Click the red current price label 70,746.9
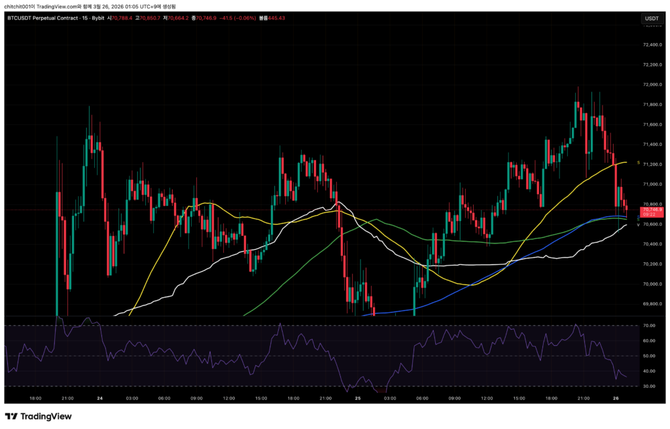Image resolution: width=670 pixels, height=429 pixels. click(652, 209)
